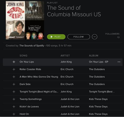Open The Sounds of Spotify creator profile
Viewport: 124px width, 117px height.
(x=32, y=46)
